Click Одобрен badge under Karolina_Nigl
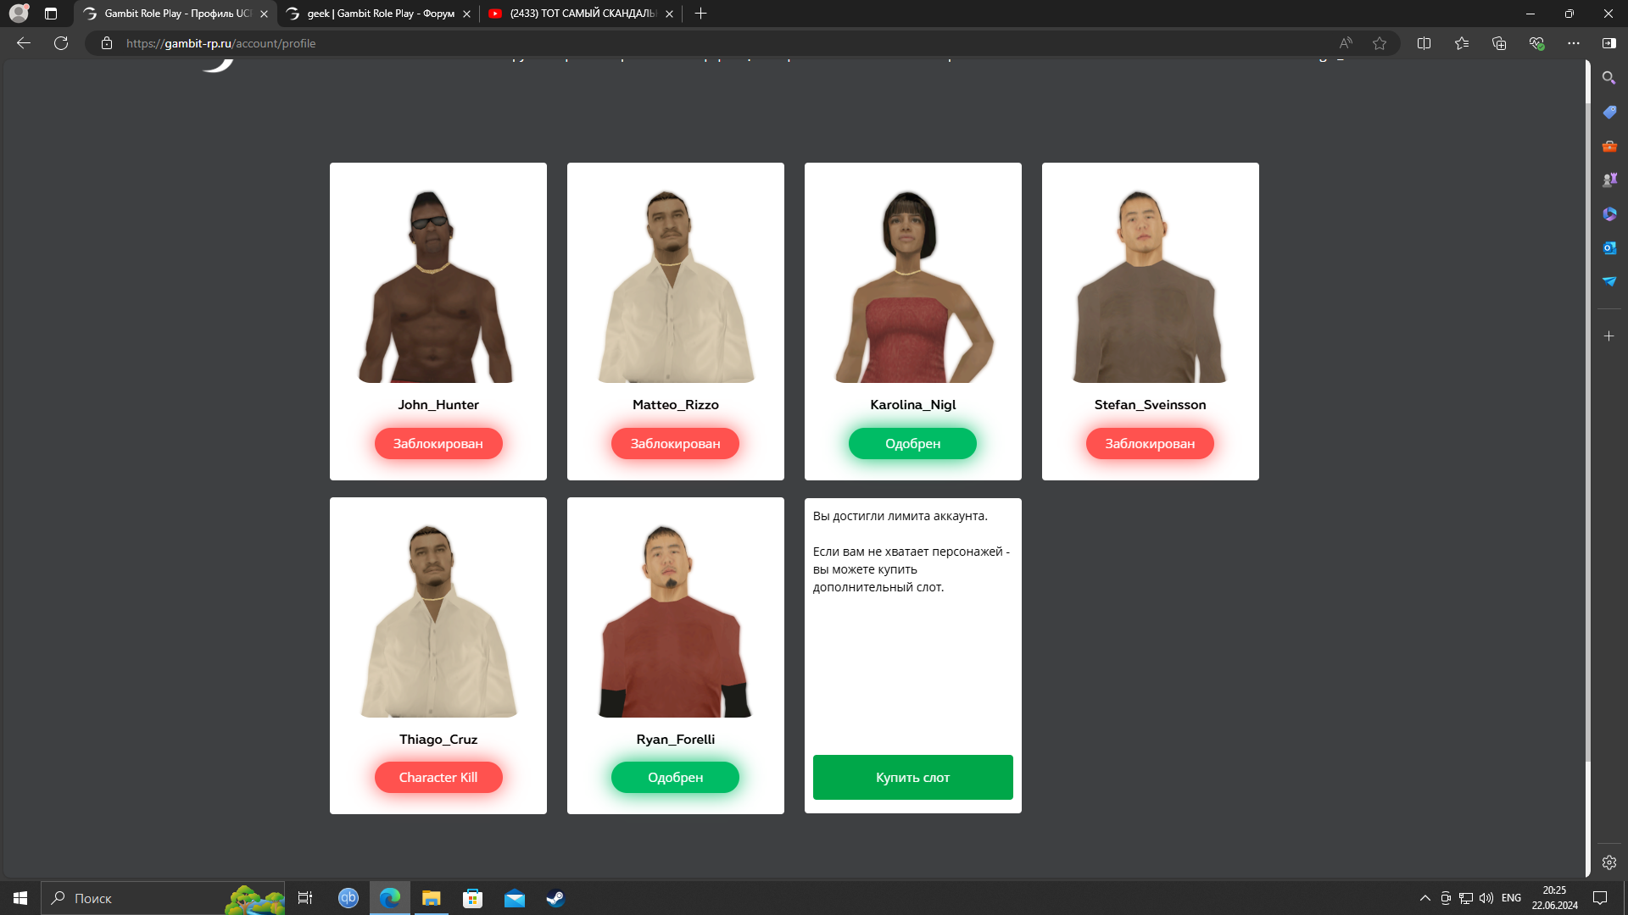Screen dimensions: 1628x915 click(912, 443)
